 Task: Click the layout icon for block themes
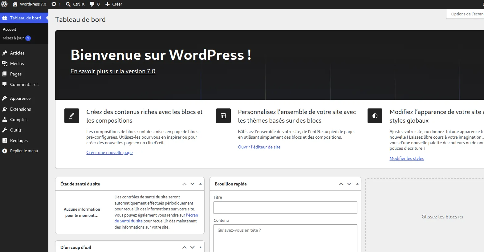point(223,116)
